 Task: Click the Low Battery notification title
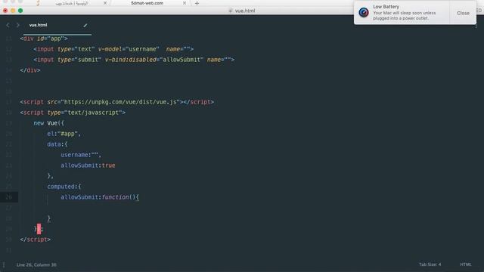click(x=386, y=7)
